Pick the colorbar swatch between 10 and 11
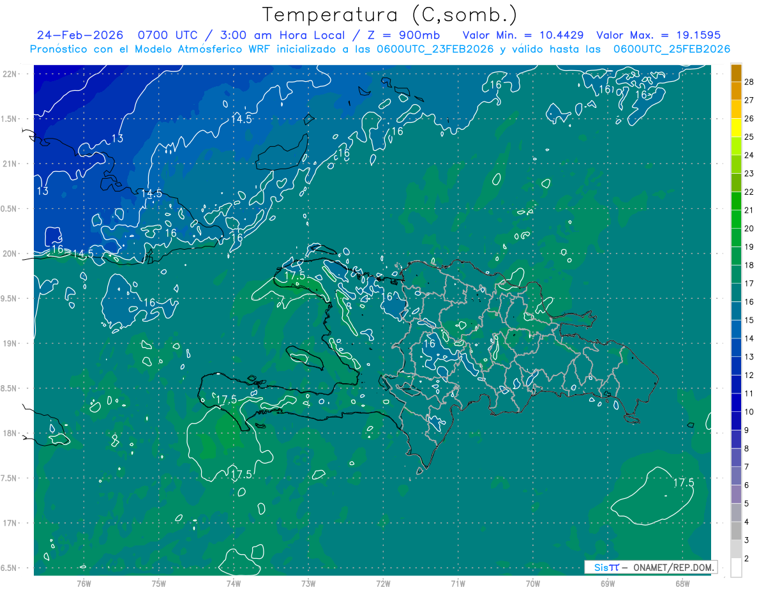766x592 pixels. [x=736, y=403]
